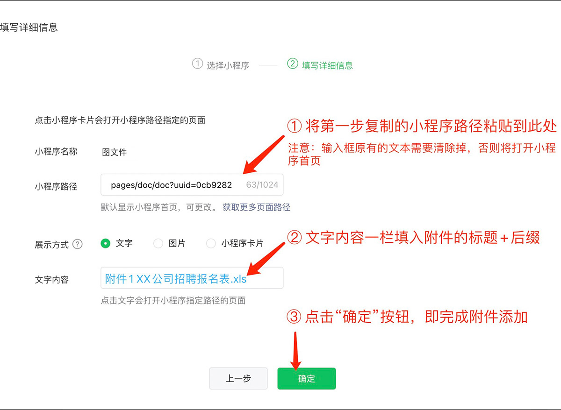
Task: Click the 文字内容 field with 附件1 text
Action: (x=192, y=278)
